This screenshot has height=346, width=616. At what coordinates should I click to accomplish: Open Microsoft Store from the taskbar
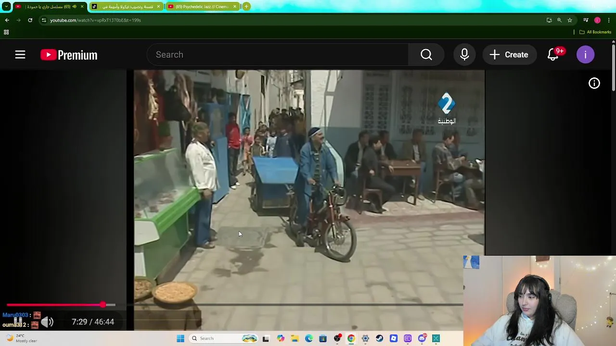[323, 338]
